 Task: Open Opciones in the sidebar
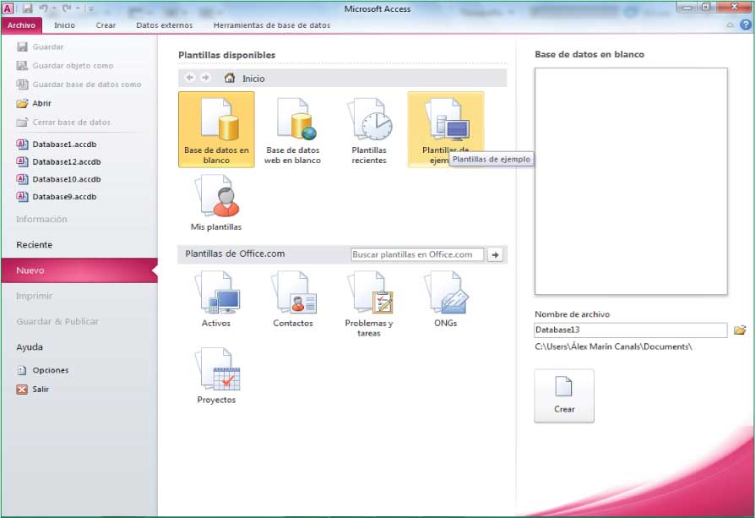pos(42,370)
